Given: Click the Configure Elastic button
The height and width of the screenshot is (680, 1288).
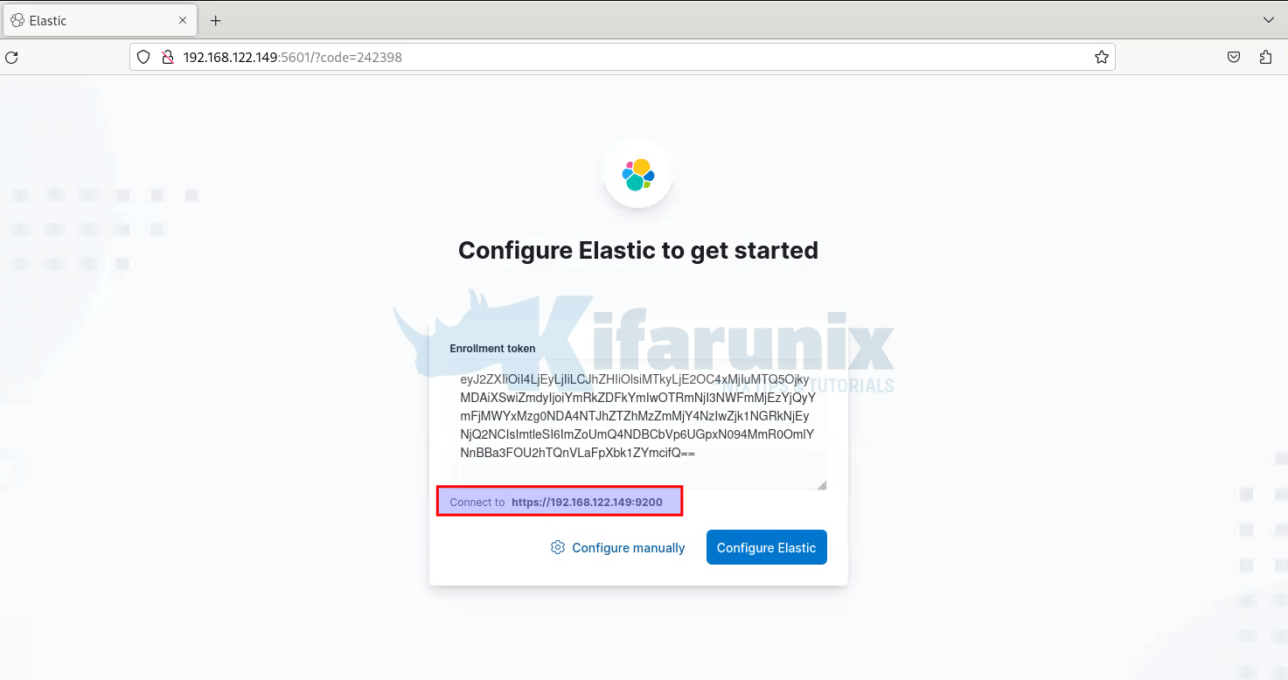Looking at the screenshot, I should [767, 547].
